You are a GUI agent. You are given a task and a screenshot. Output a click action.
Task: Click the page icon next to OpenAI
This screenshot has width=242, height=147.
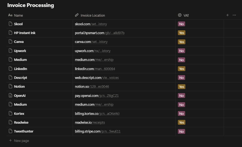[x=10, y=95]
